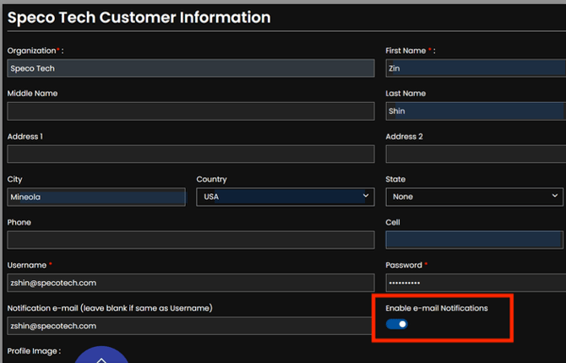The width and height of the screenshot is (566, 363).
Task: Click the First Name field with Zin
Action: [476, 68]
